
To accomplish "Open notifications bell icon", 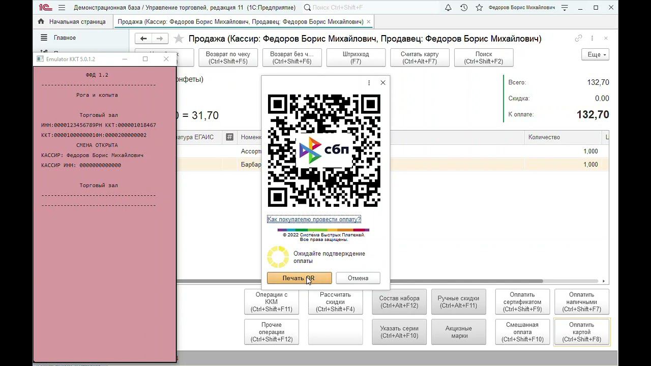I will click(x=448, y=8).
